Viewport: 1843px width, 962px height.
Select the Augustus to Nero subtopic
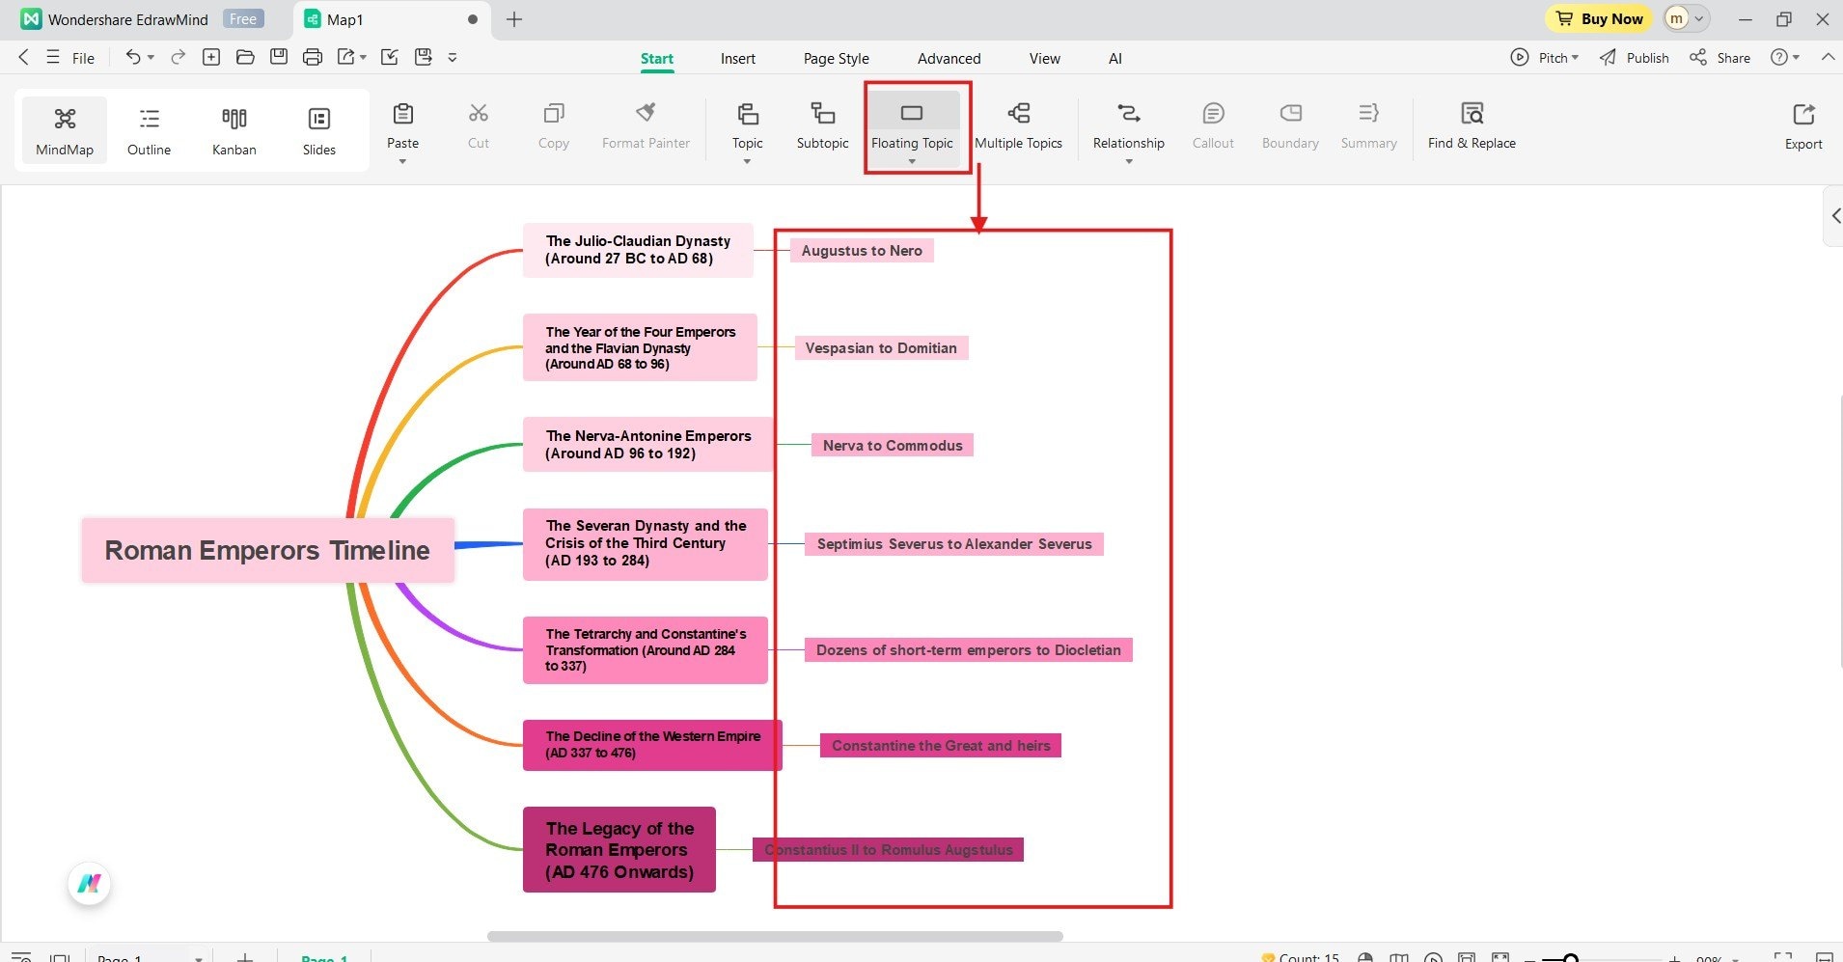point(862,251)
